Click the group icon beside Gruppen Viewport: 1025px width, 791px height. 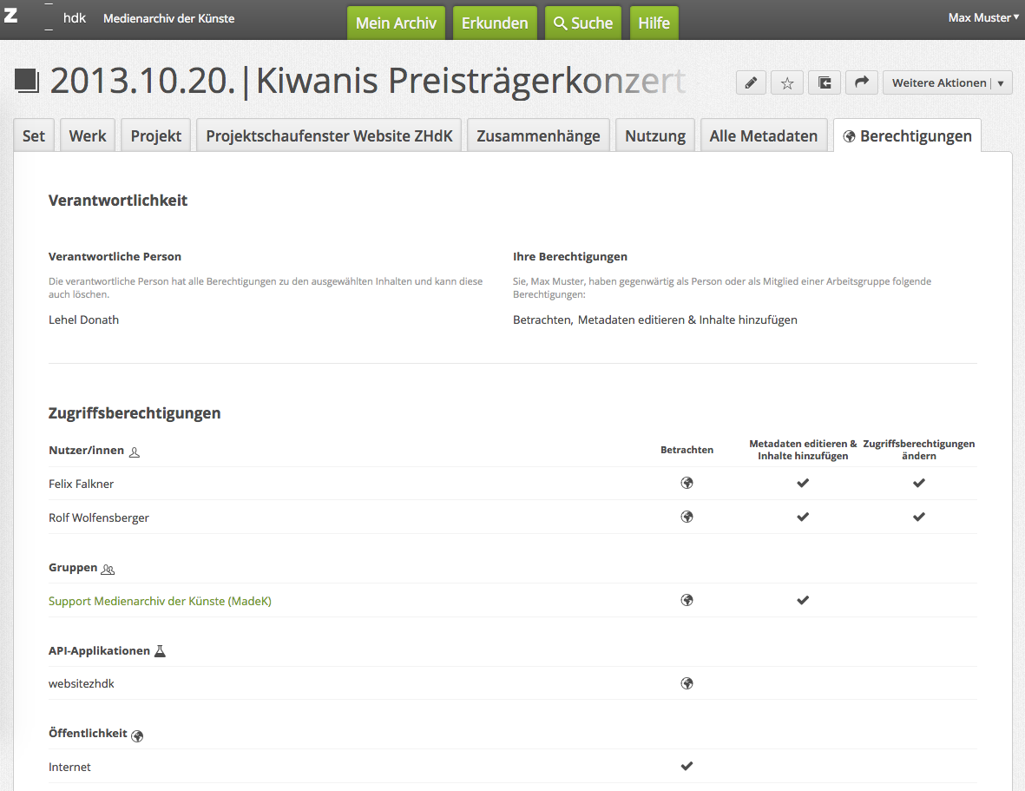108,570
